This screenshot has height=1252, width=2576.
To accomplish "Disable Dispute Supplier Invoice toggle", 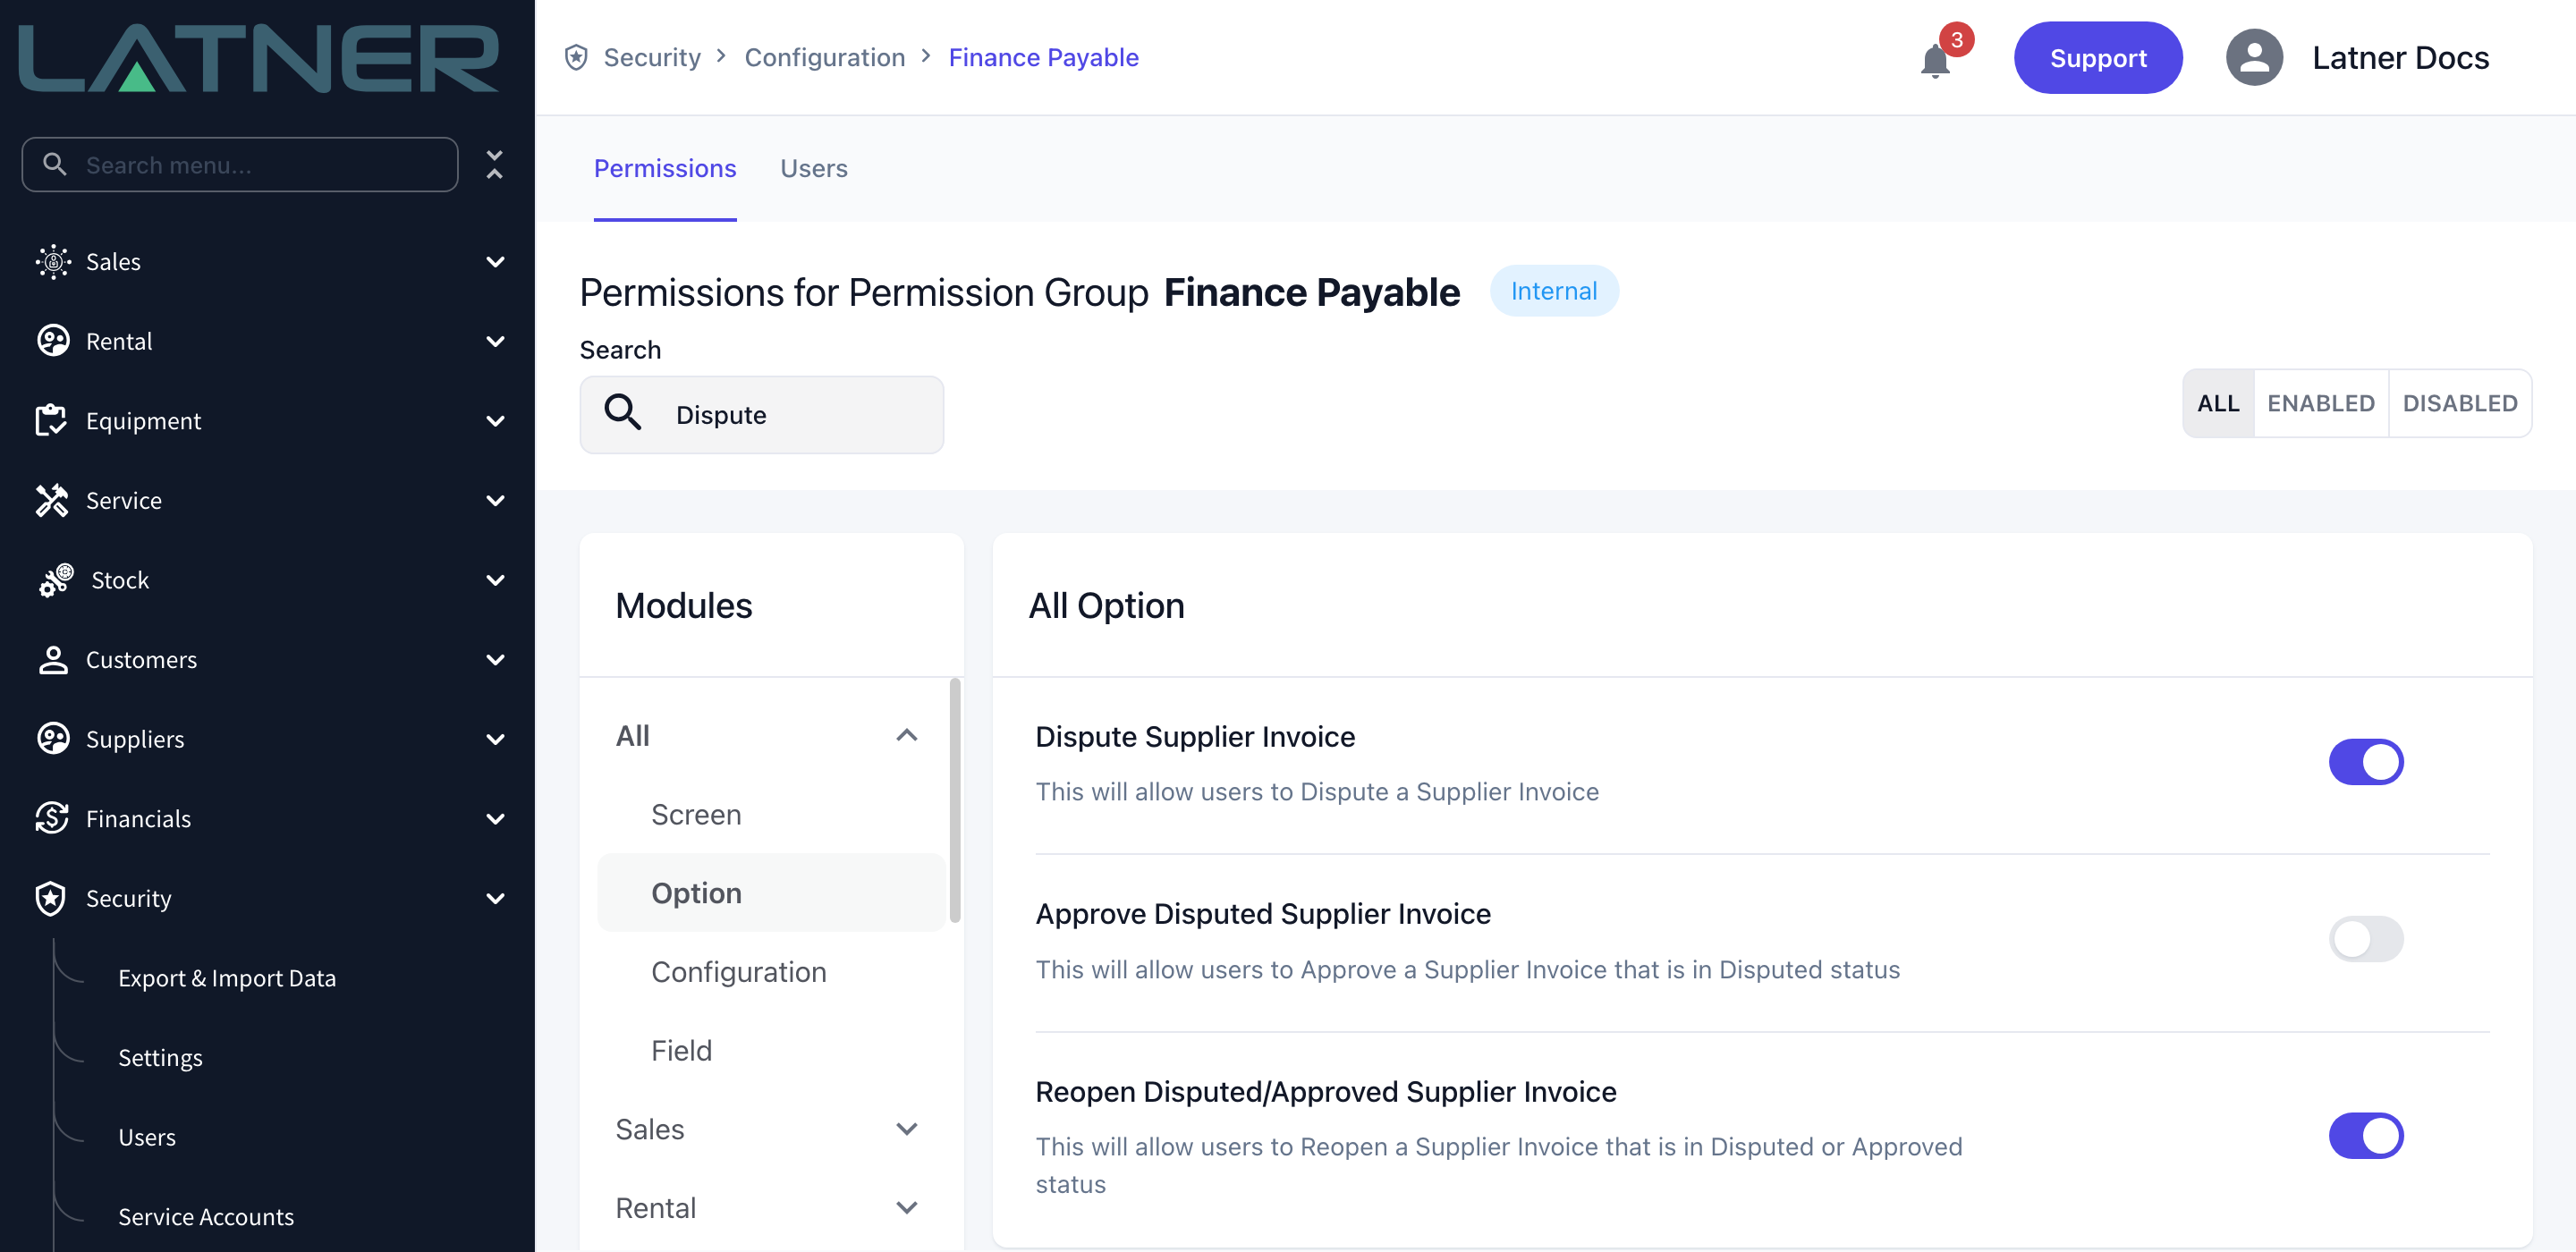I will [x=2365, y=762].
